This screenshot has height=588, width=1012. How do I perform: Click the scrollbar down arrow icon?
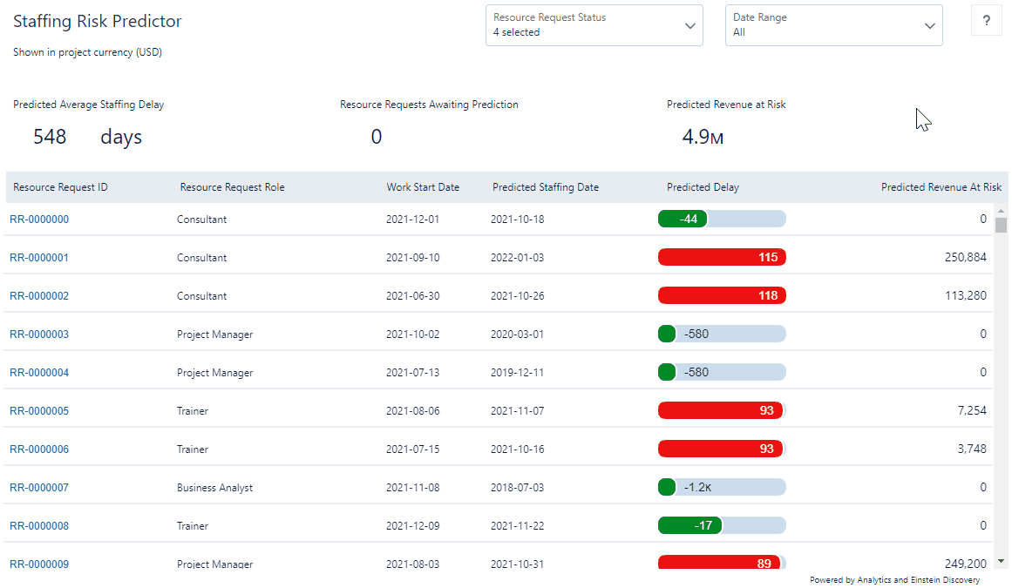(x=1000, y=562)
